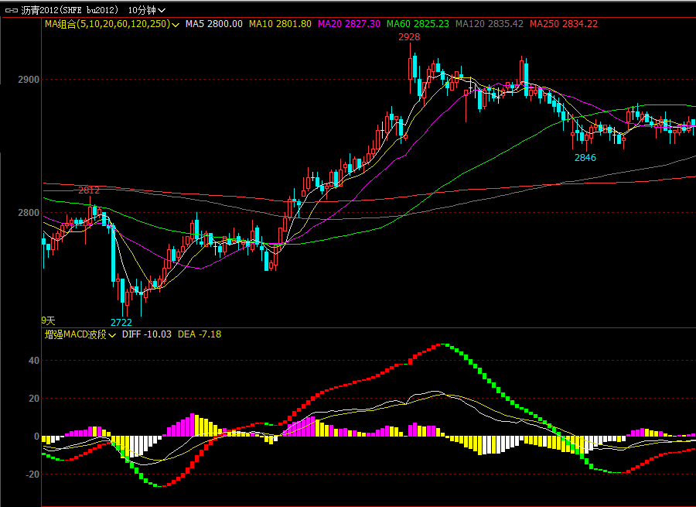Click the MA10 2801.80 value

click(x=280, y=24)
